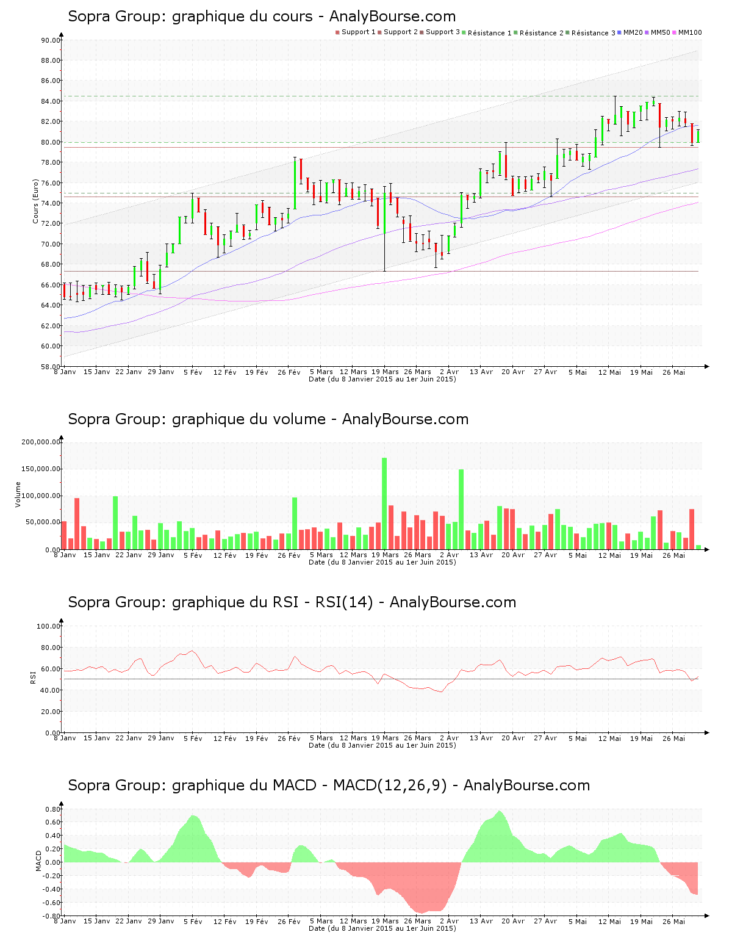Click the 'Cours (Euro)' axis label

click(x=36, y=201)
